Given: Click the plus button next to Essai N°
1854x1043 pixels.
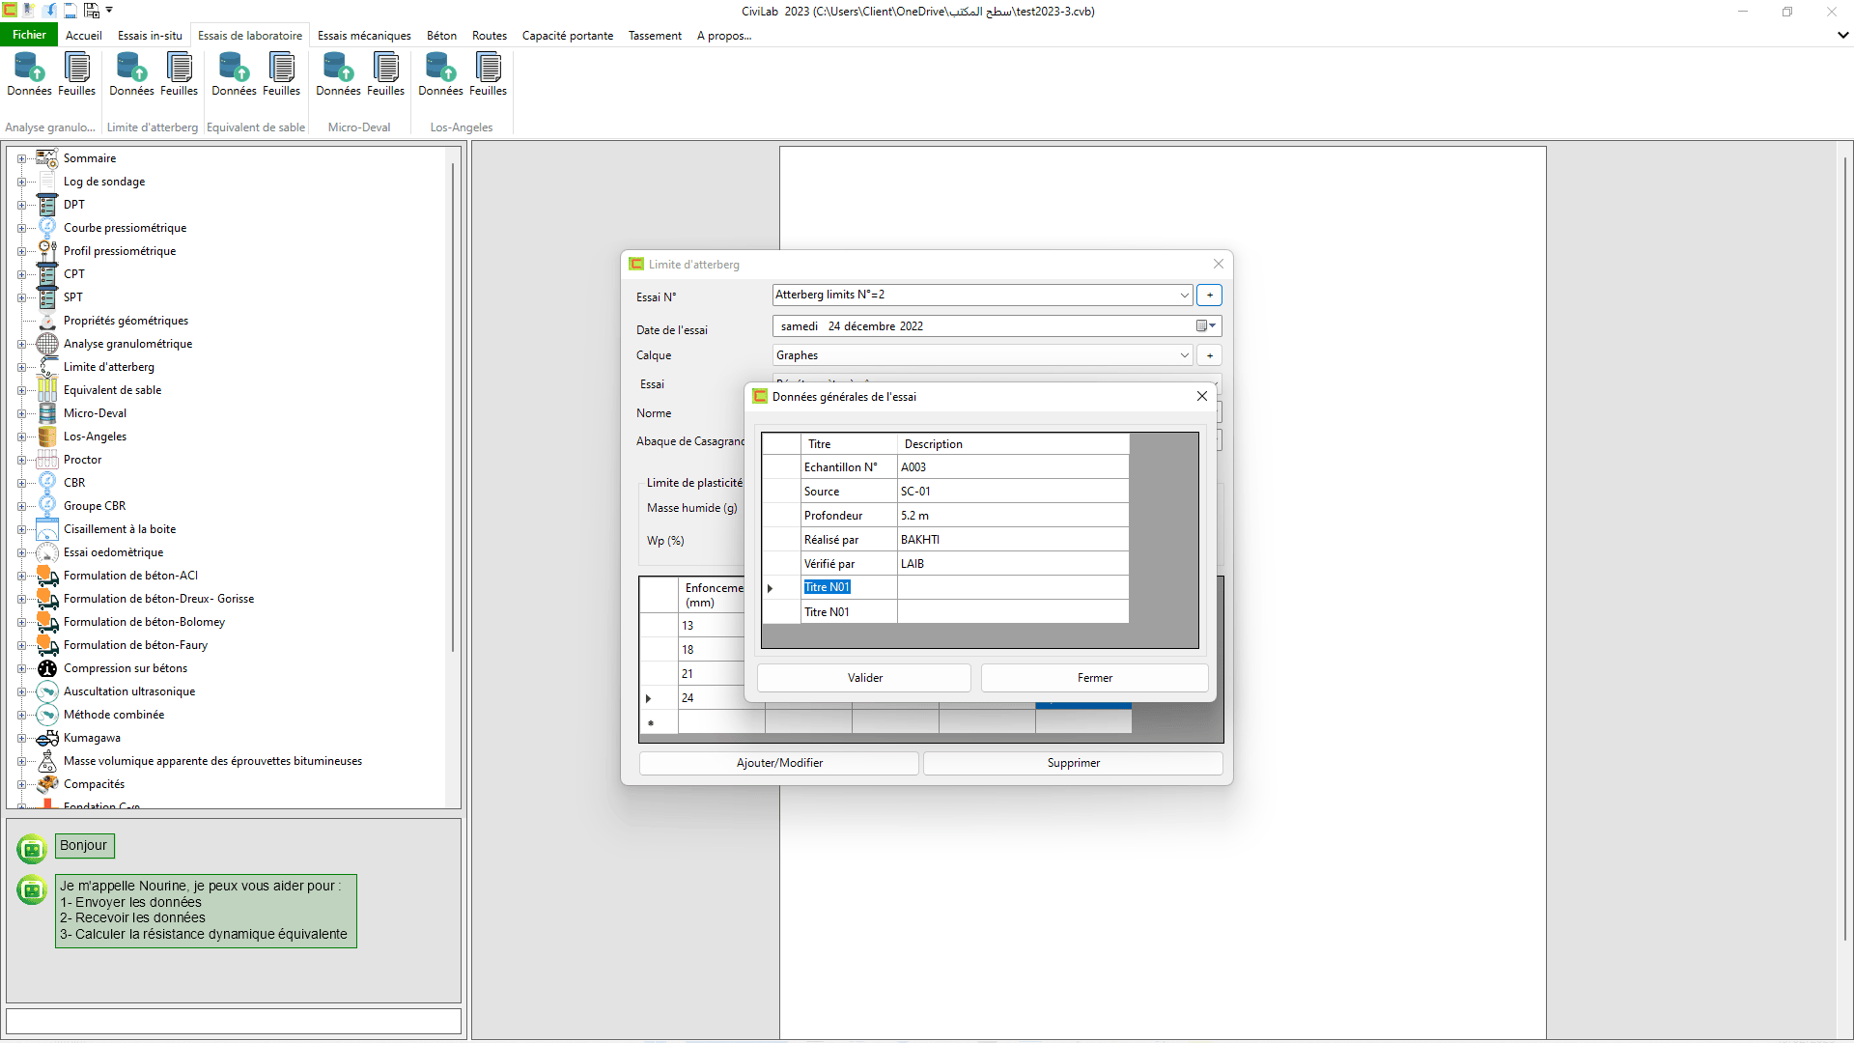Looking at the screenshot, I should tap(1209, 295).
